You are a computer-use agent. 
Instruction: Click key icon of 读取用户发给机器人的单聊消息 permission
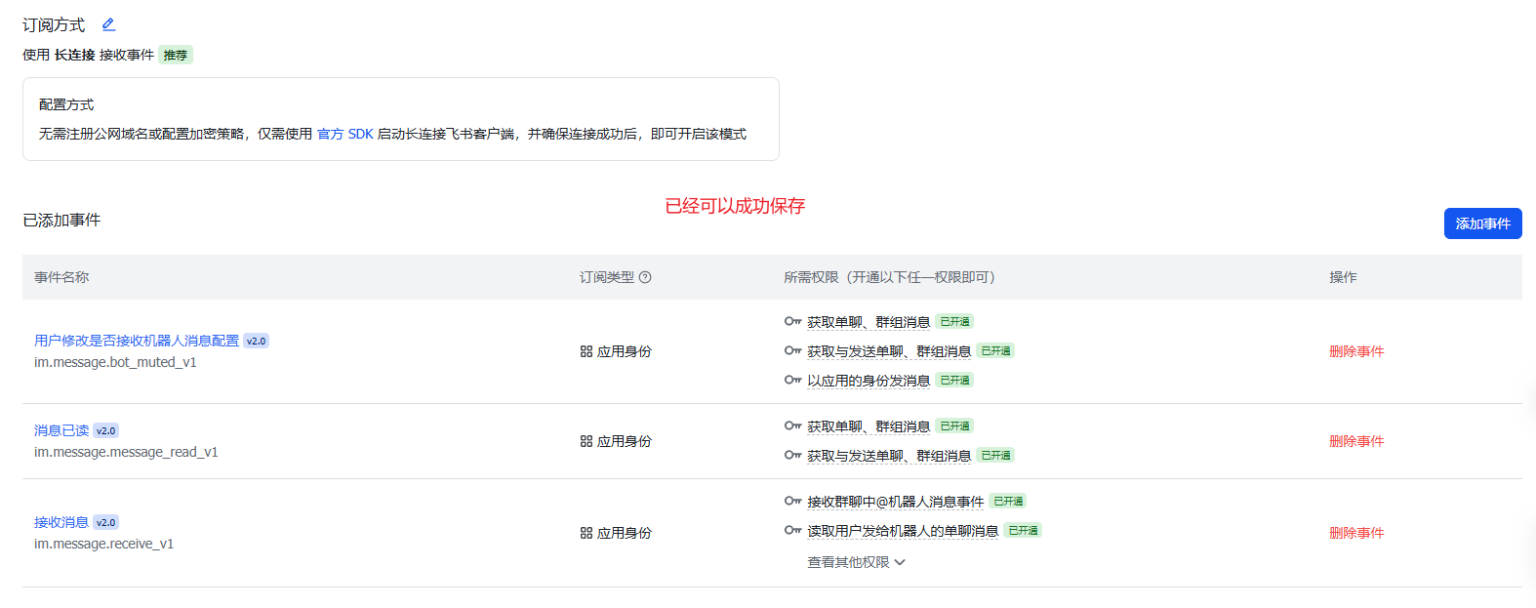(792, 530)
